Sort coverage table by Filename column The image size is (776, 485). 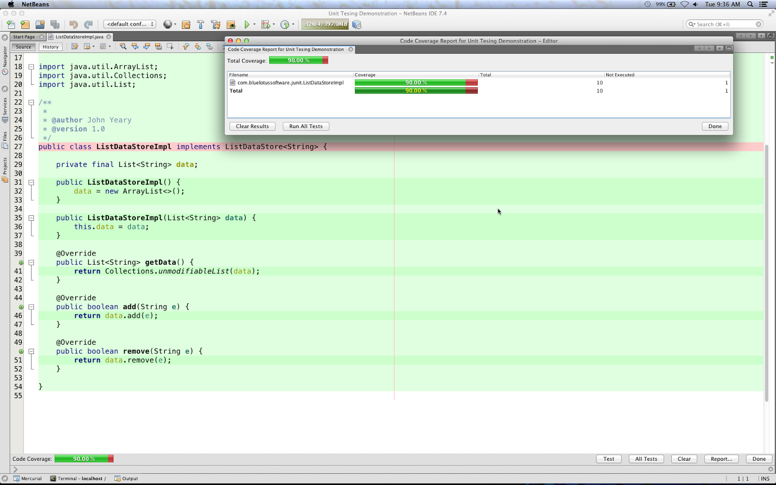(291, 75)
